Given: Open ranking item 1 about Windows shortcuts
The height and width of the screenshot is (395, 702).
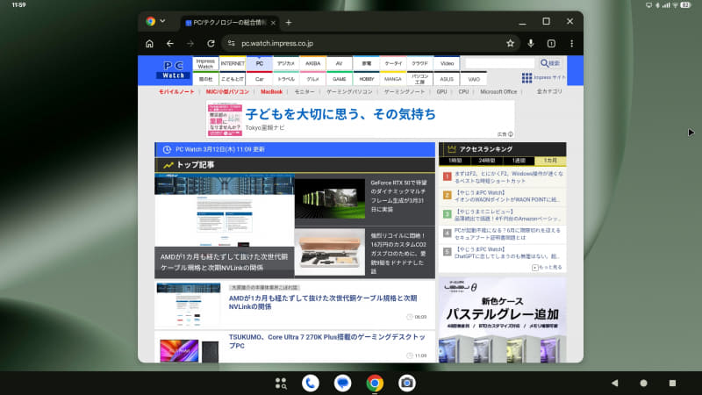Looking at the screenshot, I should pos(509,177).
